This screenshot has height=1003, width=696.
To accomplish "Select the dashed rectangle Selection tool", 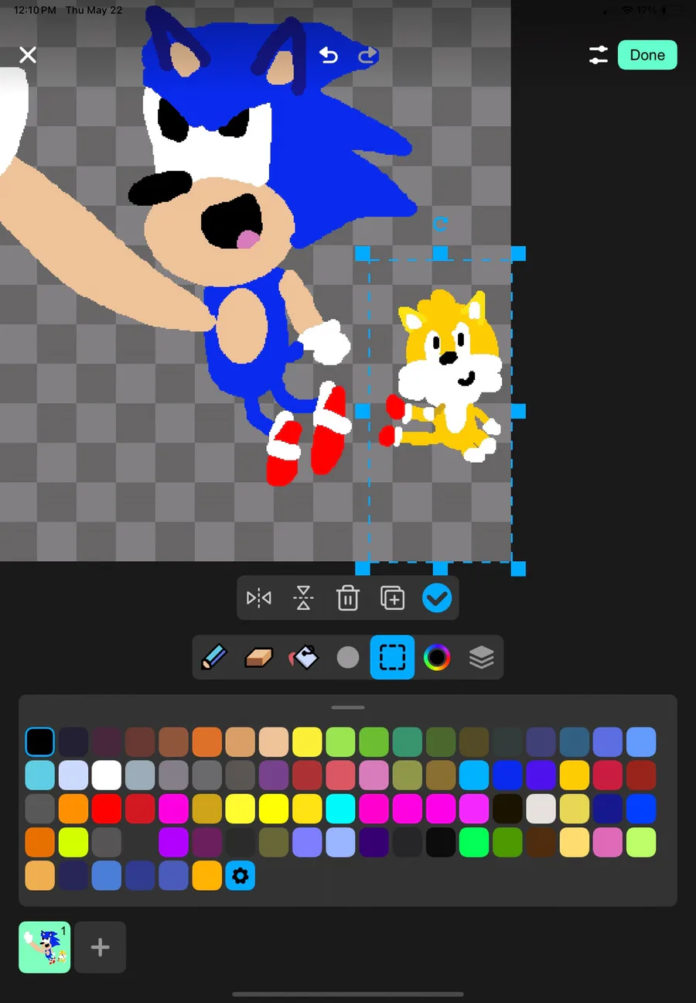I will tap(392, 658).
